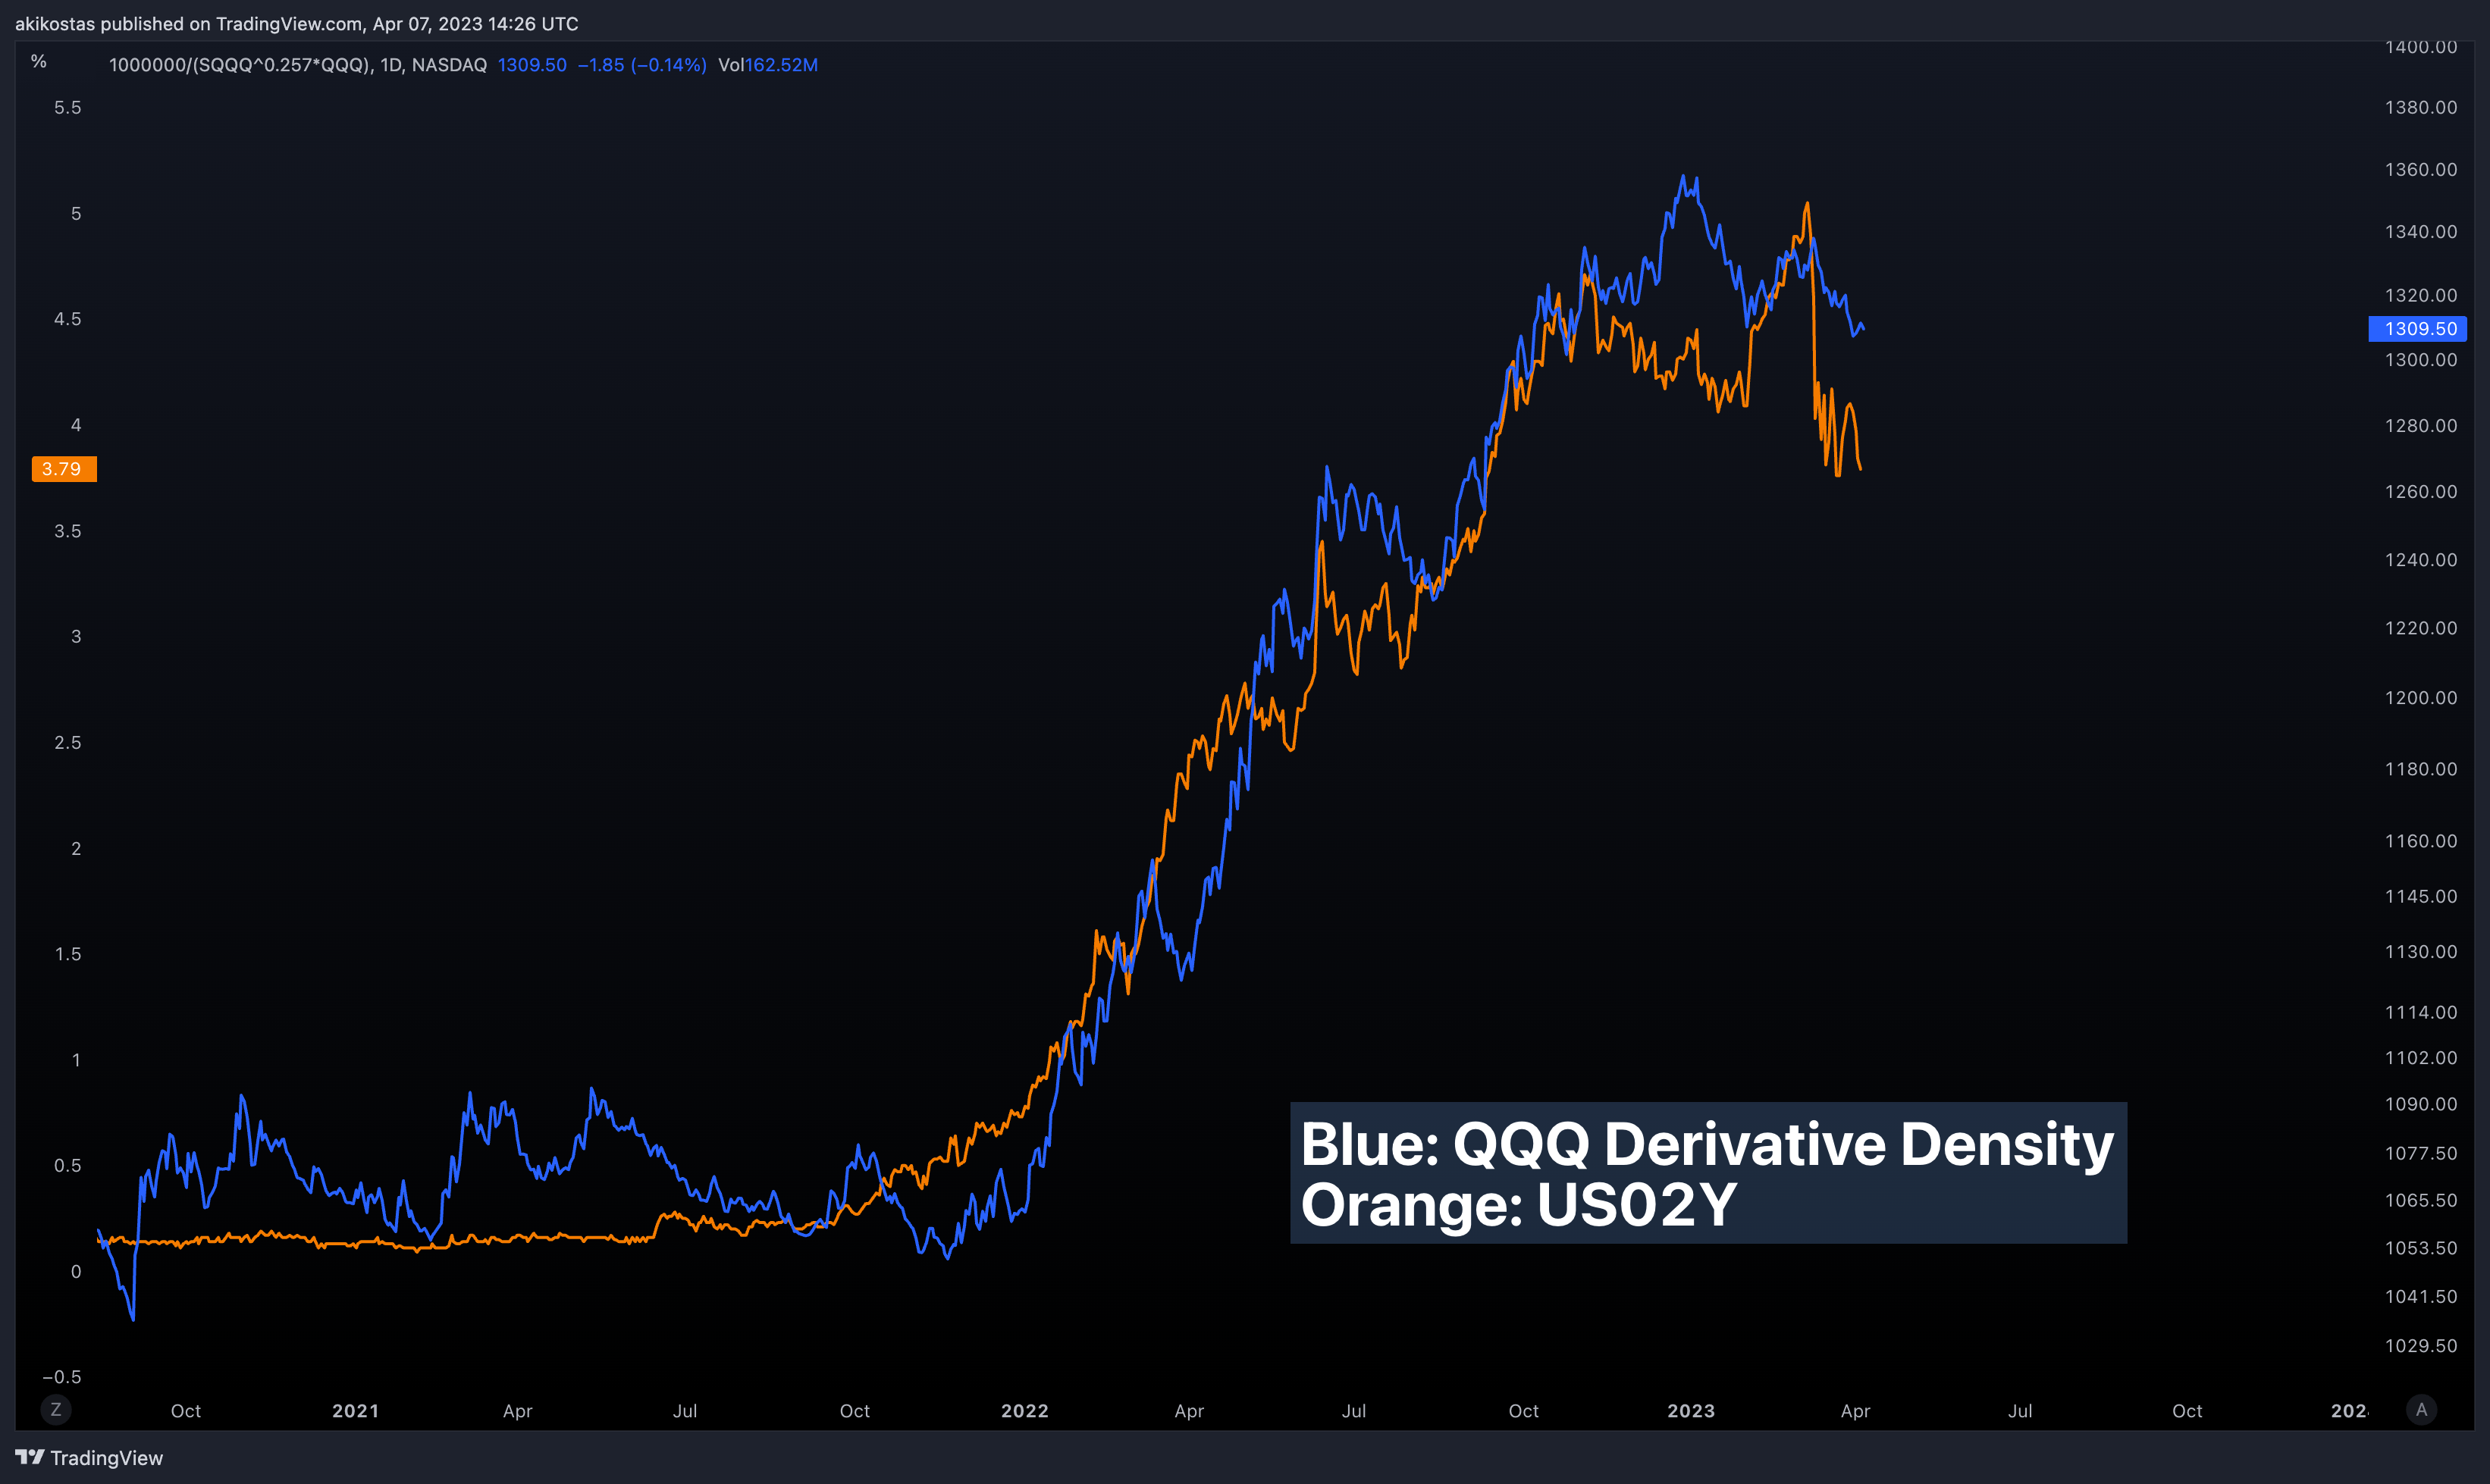Click 5.5 on the left percent scale
This screenshot has width=2490, height=1484.
[68, 107]
